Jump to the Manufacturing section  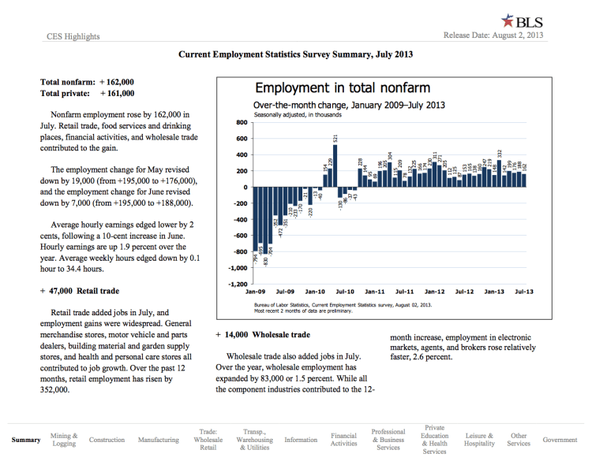158,440
